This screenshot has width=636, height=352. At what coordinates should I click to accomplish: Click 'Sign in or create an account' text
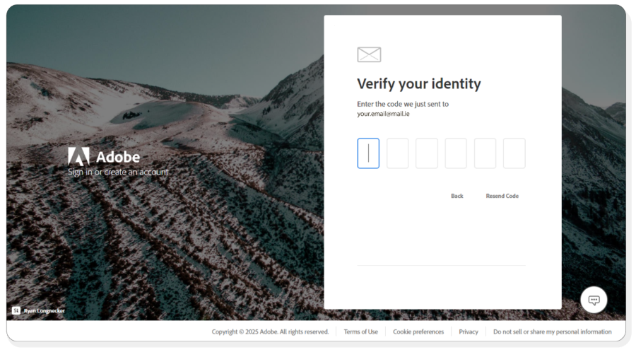118,172
